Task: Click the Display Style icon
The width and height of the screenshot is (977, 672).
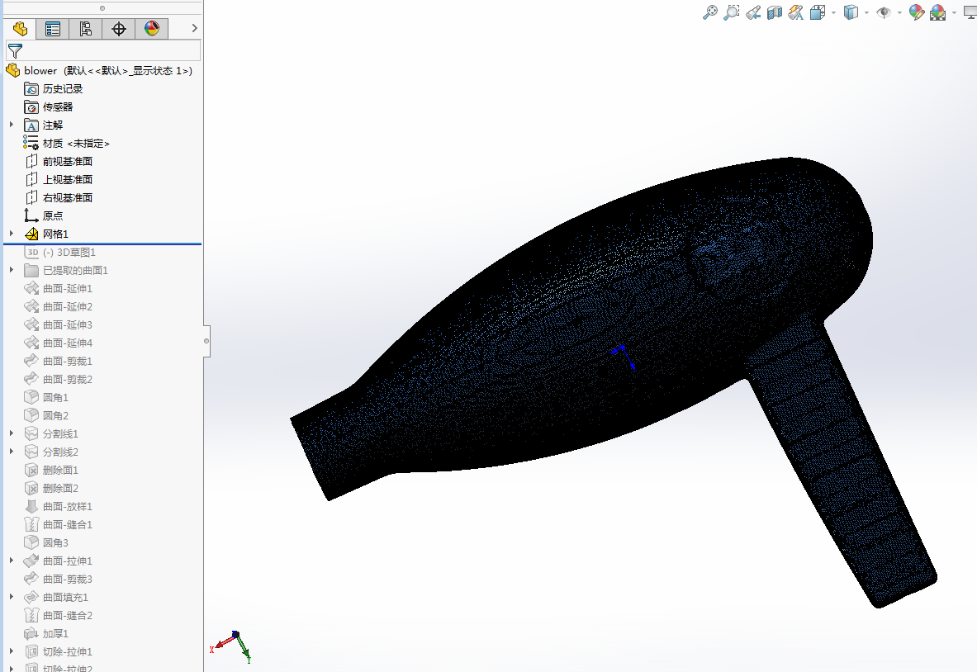Action: coord(851,12)
